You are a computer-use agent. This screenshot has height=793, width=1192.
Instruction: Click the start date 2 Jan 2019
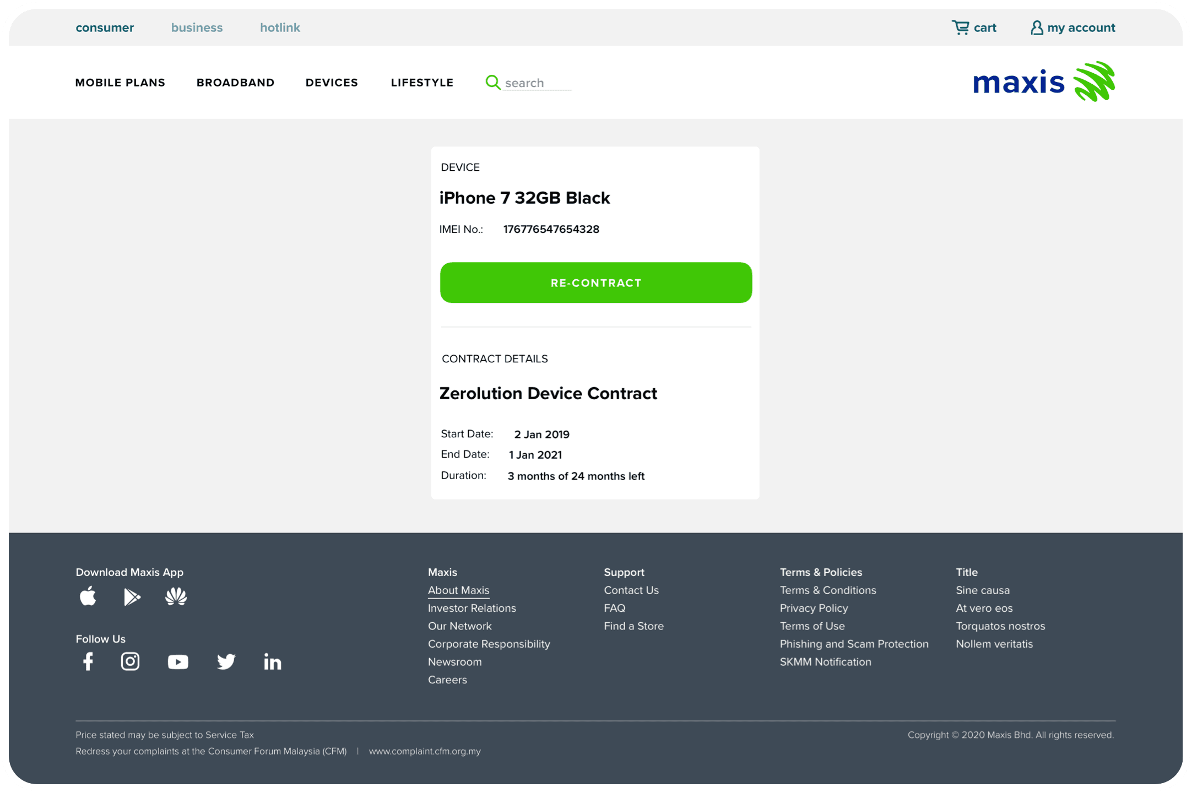tap(542, 434)
